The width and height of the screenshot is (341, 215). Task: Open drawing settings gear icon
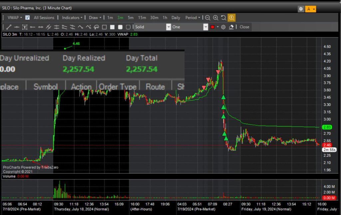223,27
